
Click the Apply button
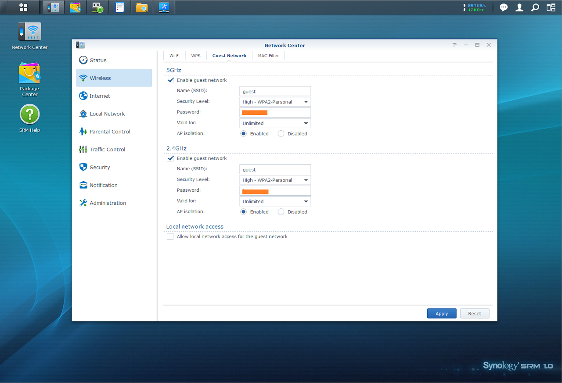pyautogui.click(x=442, y=314)
